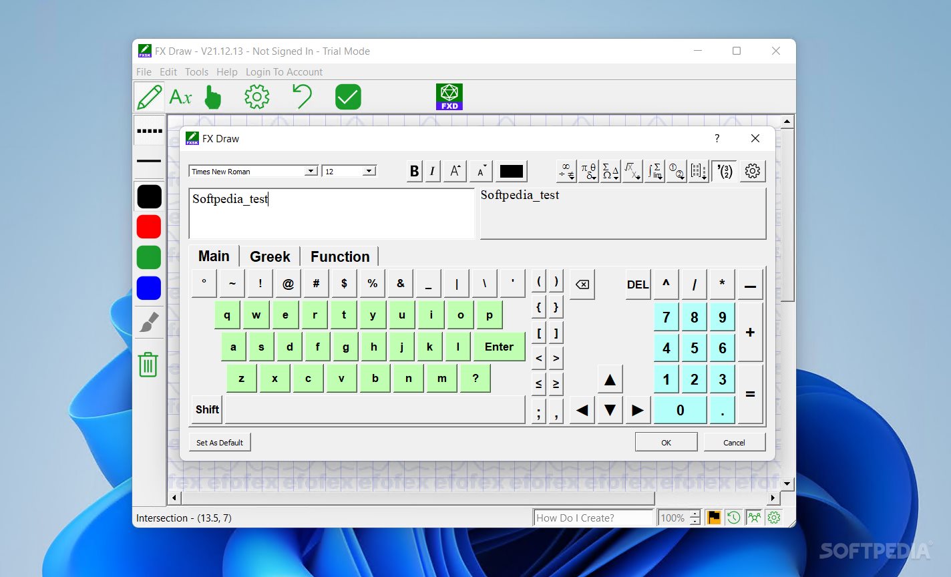
Task: Click the DEL key
Action: pyautogui.click(x=638, y=284)
